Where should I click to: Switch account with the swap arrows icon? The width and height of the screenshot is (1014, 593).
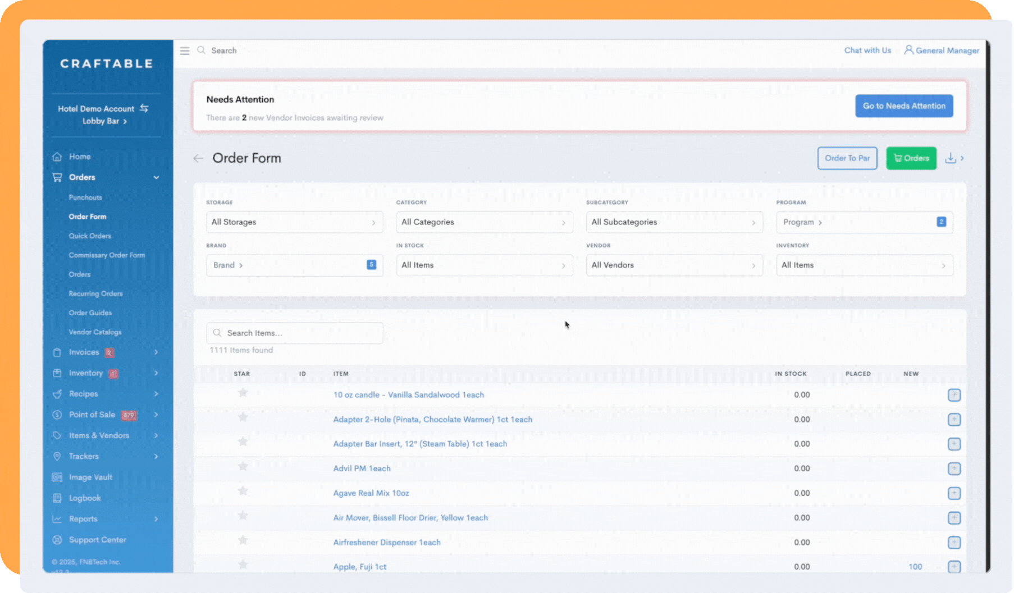(x=144, y=108)
